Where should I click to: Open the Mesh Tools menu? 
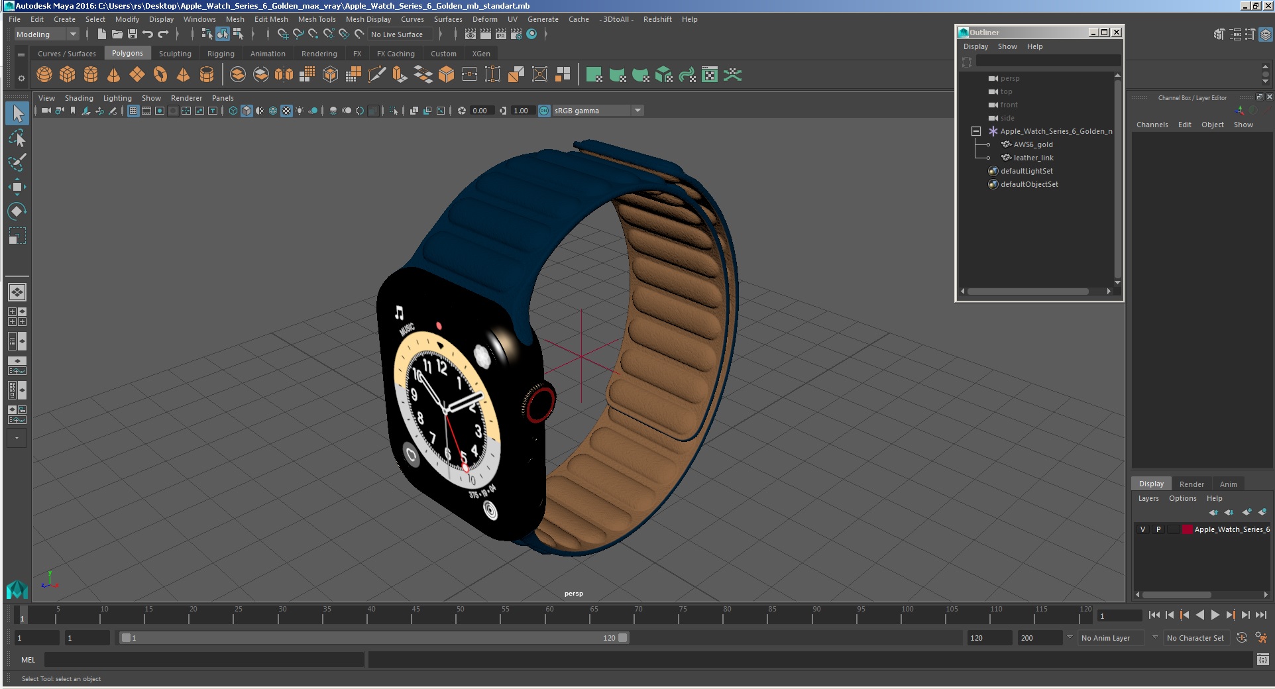tap(317, 19)
